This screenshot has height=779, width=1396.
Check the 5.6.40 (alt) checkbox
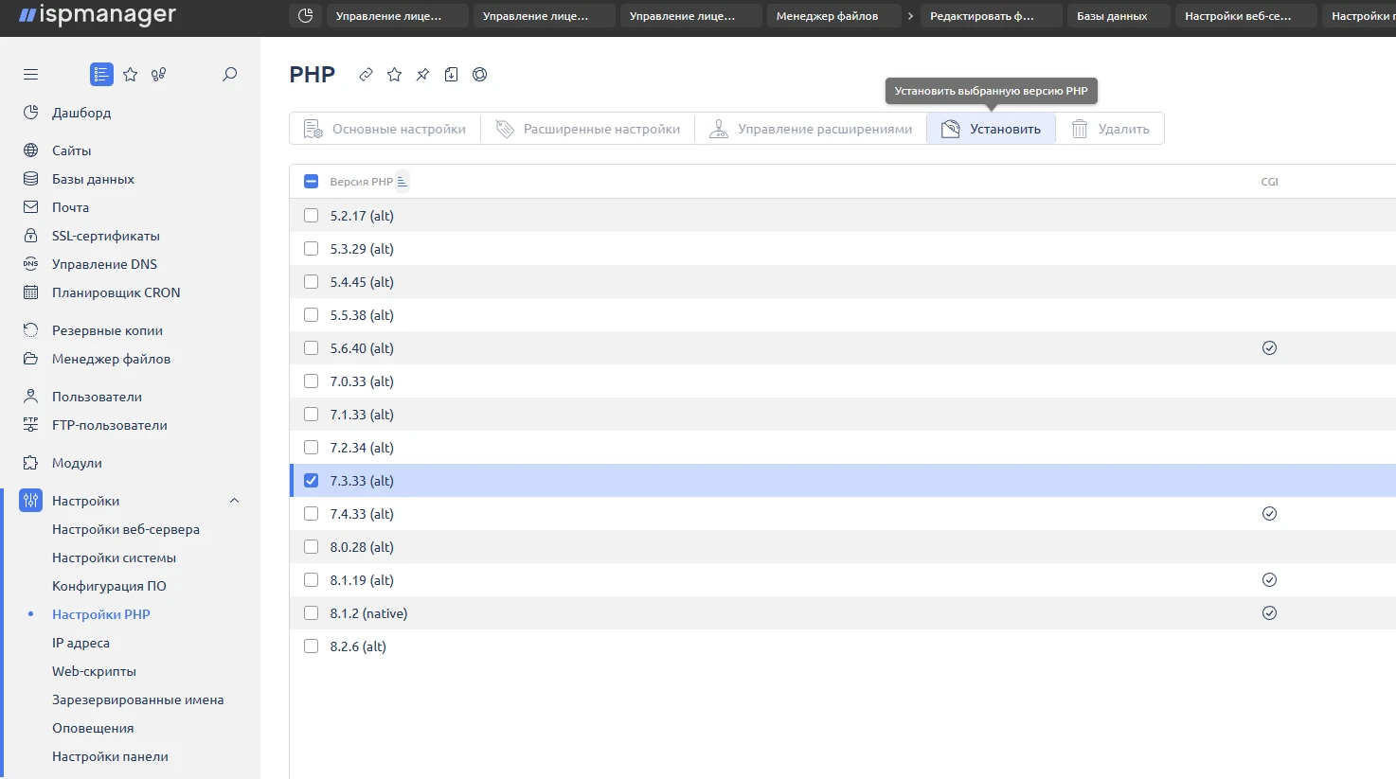[311, 348]
